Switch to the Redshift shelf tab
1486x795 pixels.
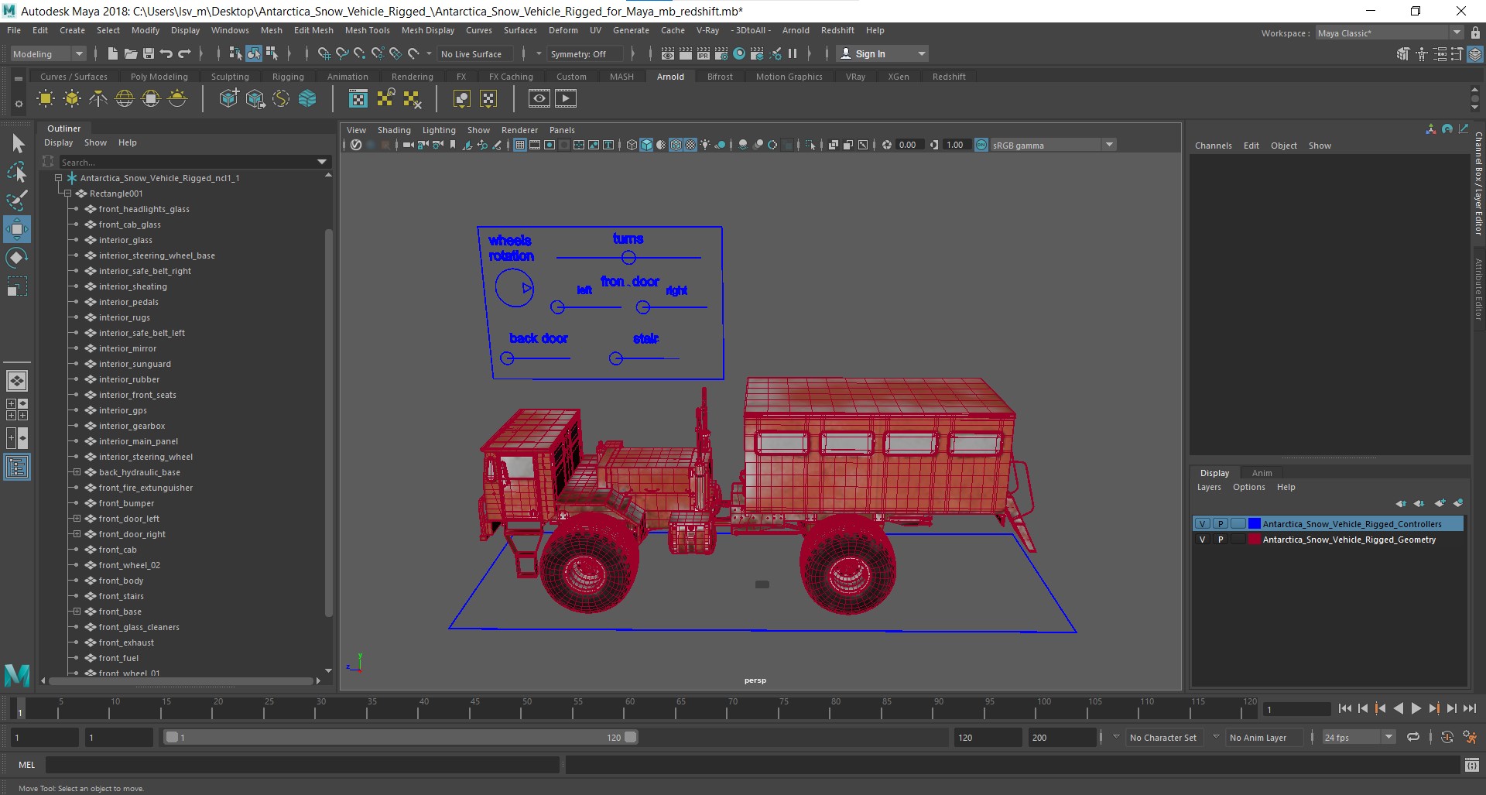(949, 77)
